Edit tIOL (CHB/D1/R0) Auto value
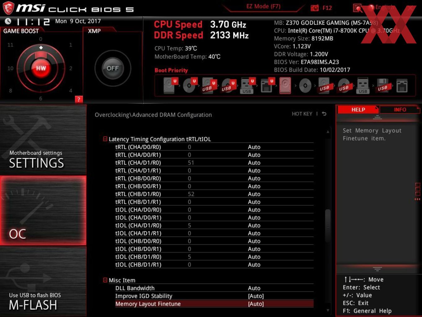Image resolution: width=422 pixels, height=317 pixels. click(x=254, y=257)
